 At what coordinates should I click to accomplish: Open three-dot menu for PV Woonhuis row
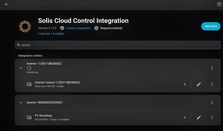coord(212,117)
